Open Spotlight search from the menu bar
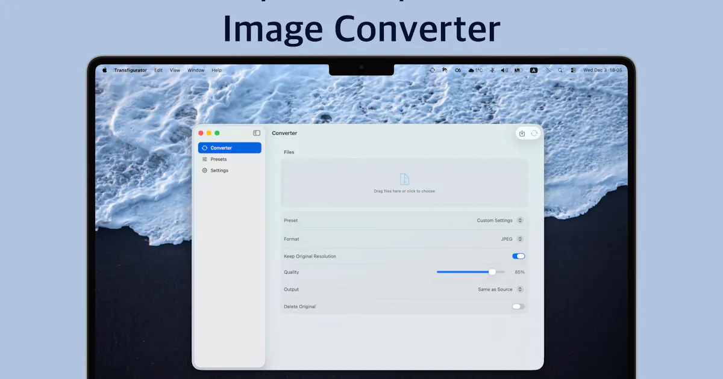The height and width of the screenshot is (379, 723). (x=560, y=70)
